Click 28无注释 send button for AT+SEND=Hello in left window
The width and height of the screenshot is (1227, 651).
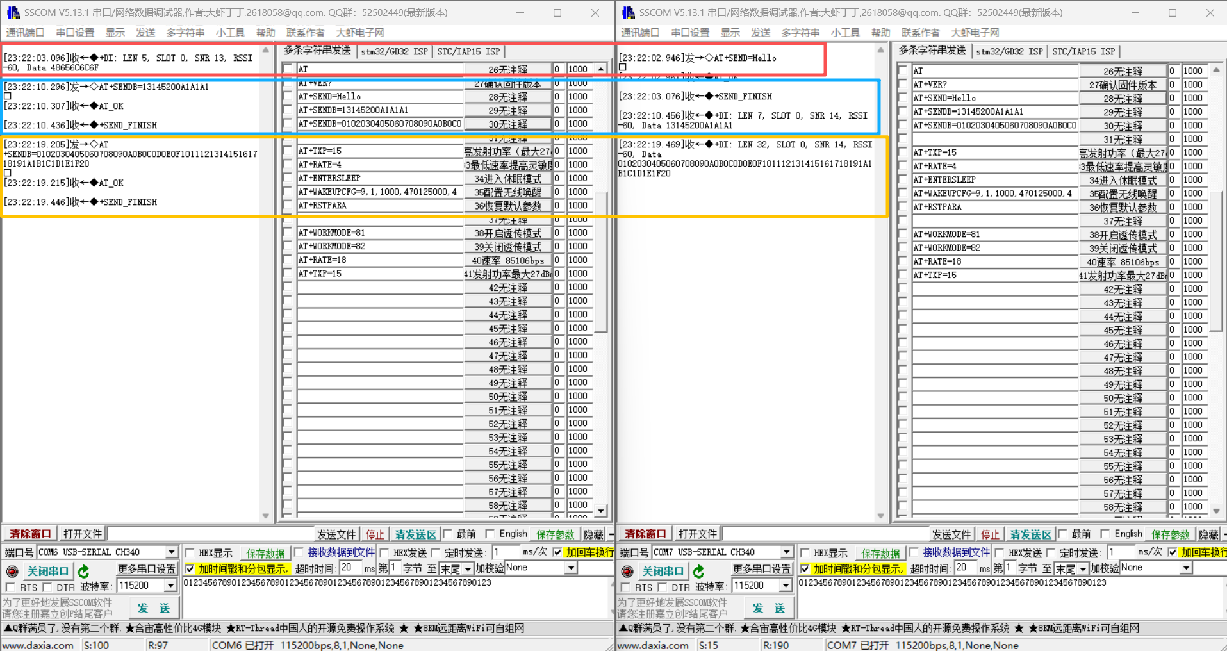coord(507,97)
